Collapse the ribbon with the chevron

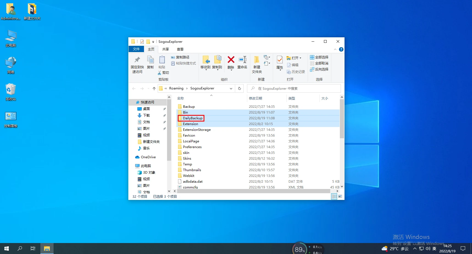click(x=335, y=49)
